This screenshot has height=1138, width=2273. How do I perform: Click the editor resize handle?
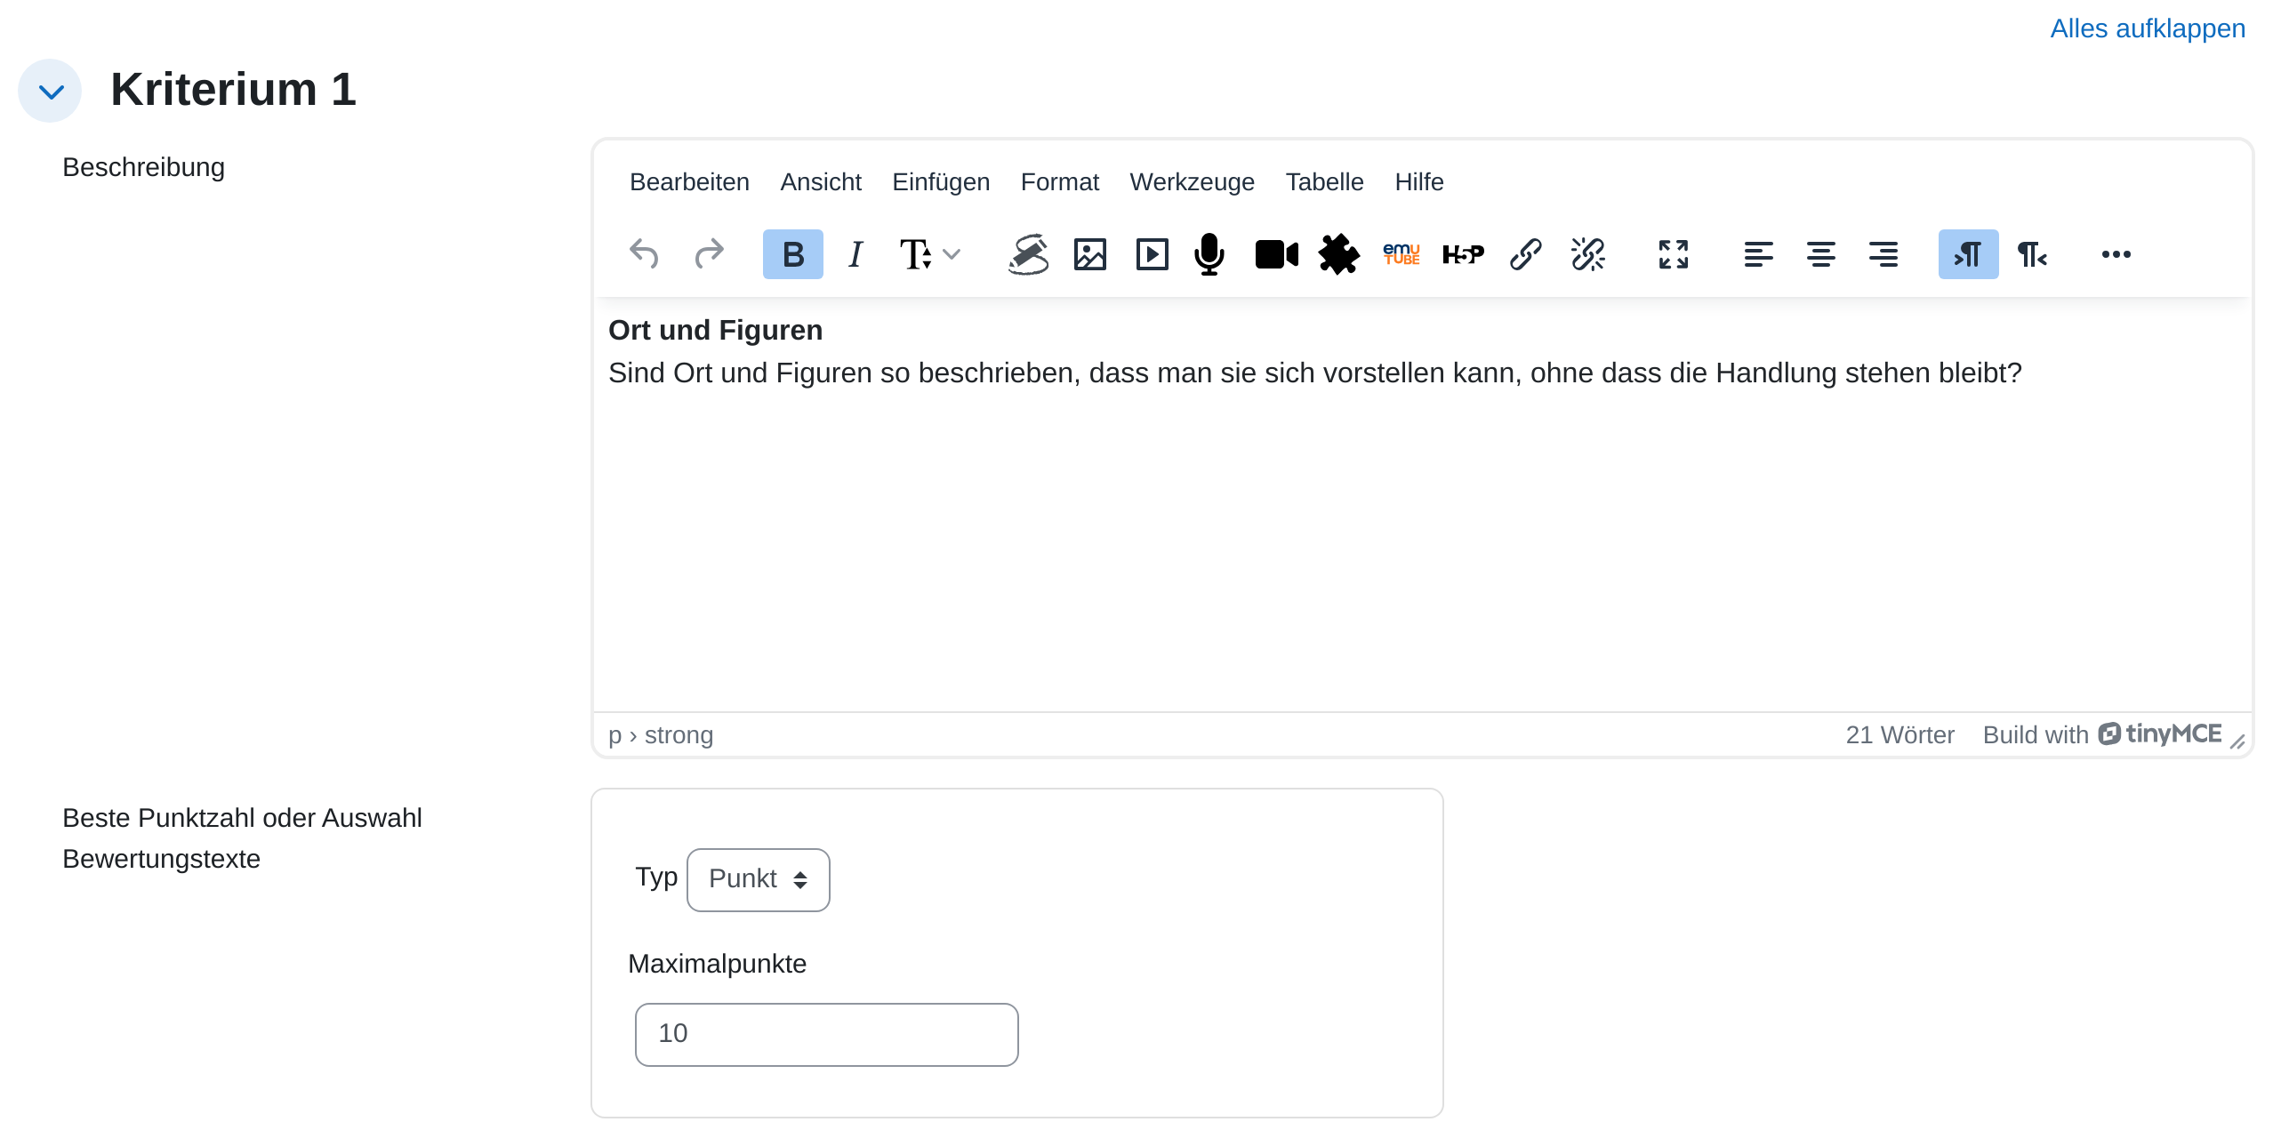pos(2237,741)
